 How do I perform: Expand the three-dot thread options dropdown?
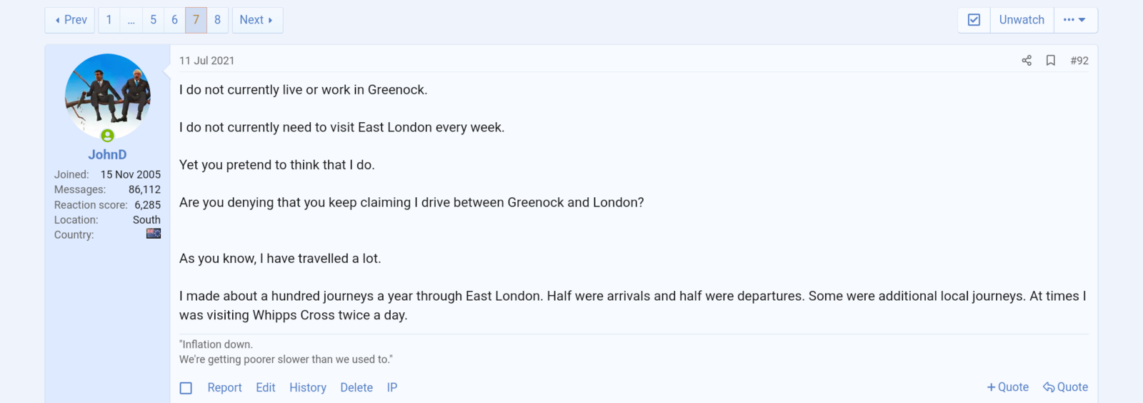[1074, 20]
